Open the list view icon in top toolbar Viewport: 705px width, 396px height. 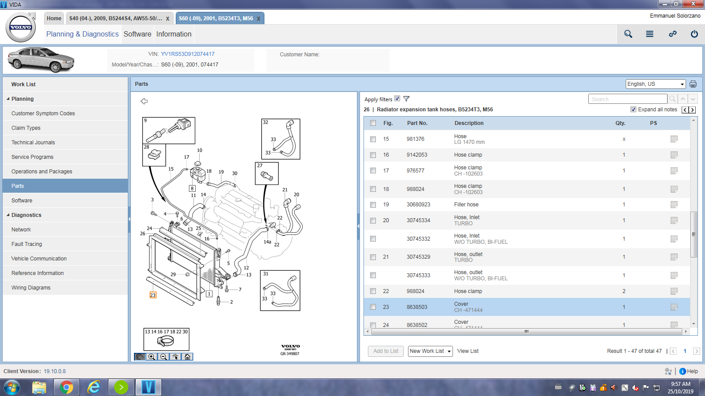[x=649, y=34]
